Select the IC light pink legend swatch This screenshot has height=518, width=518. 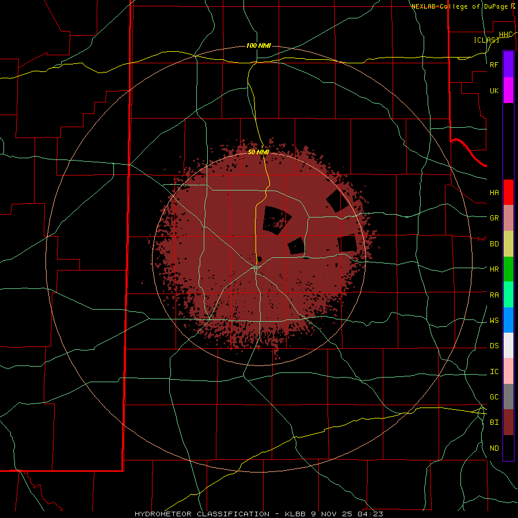click(x=508, y=371)
